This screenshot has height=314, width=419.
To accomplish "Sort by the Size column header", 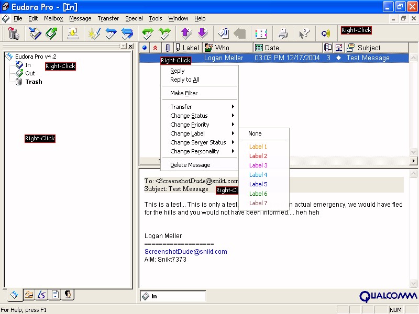I will [328, 48].
